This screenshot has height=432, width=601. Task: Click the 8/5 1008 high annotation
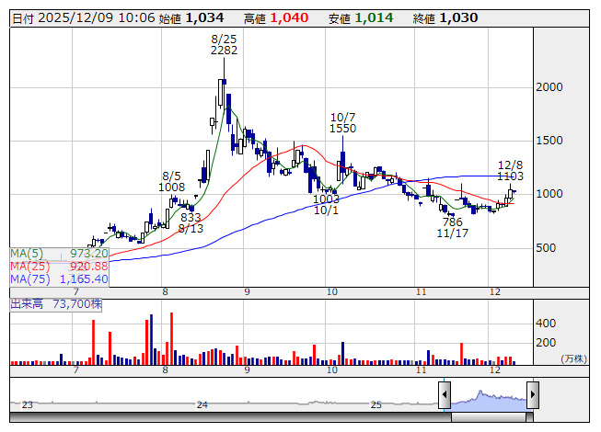coord(172,181)
